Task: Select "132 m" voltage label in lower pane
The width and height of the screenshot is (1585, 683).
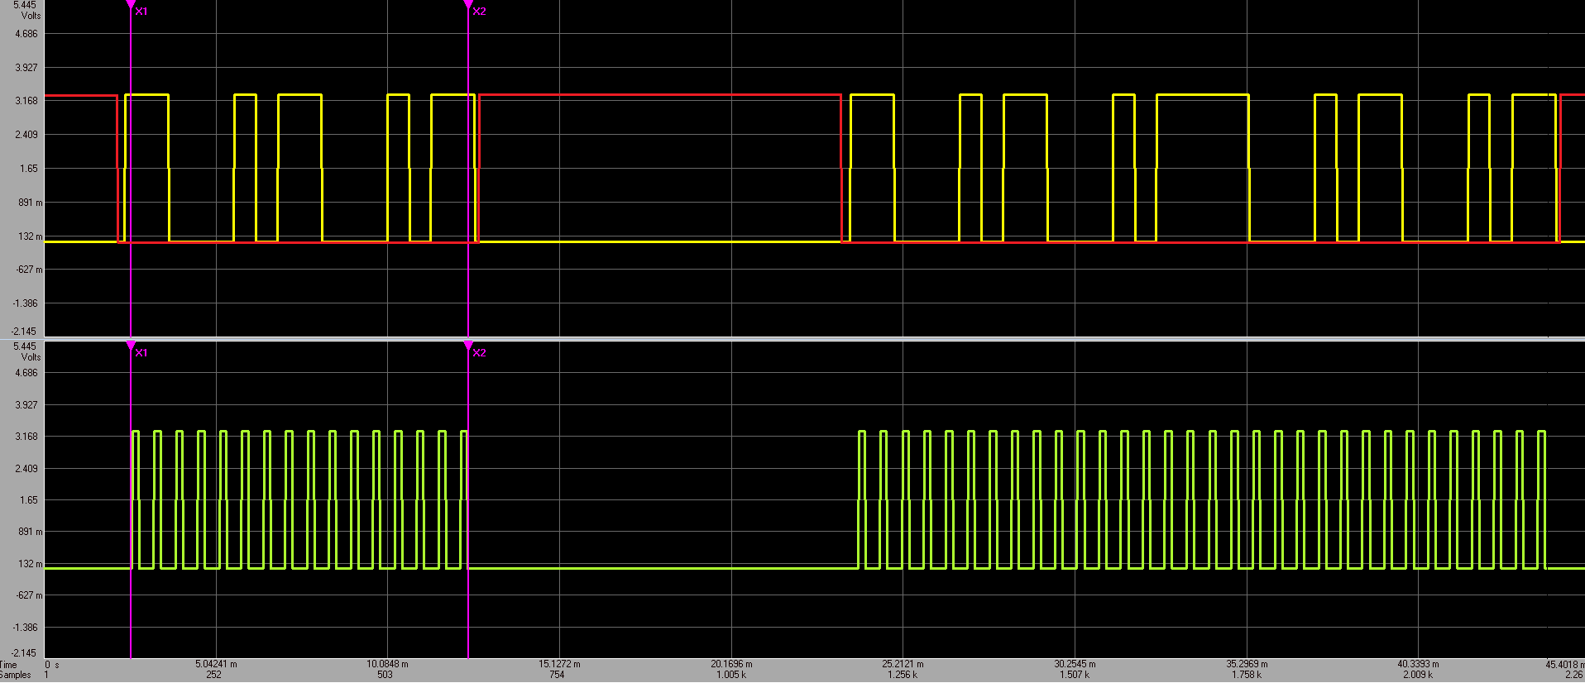Action: [31, 564]
